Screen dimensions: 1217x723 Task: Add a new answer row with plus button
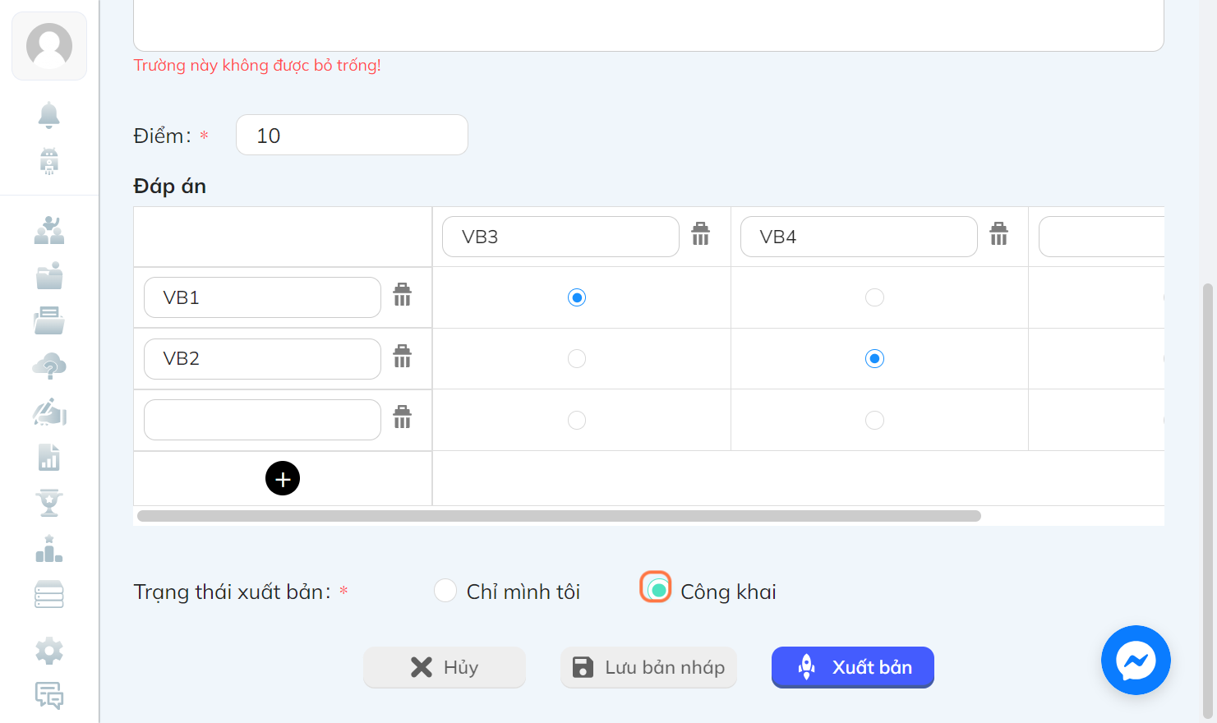(283, 478)
